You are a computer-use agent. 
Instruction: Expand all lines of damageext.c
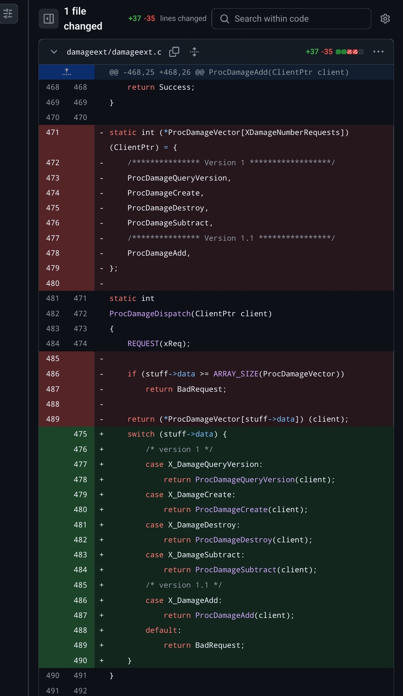point(194,52)
